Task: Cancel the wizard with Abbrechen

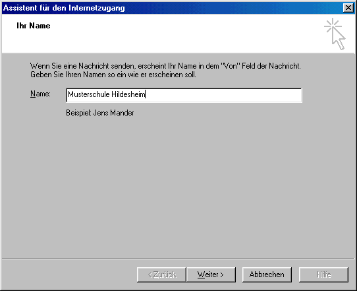Action: click(267, 275)
